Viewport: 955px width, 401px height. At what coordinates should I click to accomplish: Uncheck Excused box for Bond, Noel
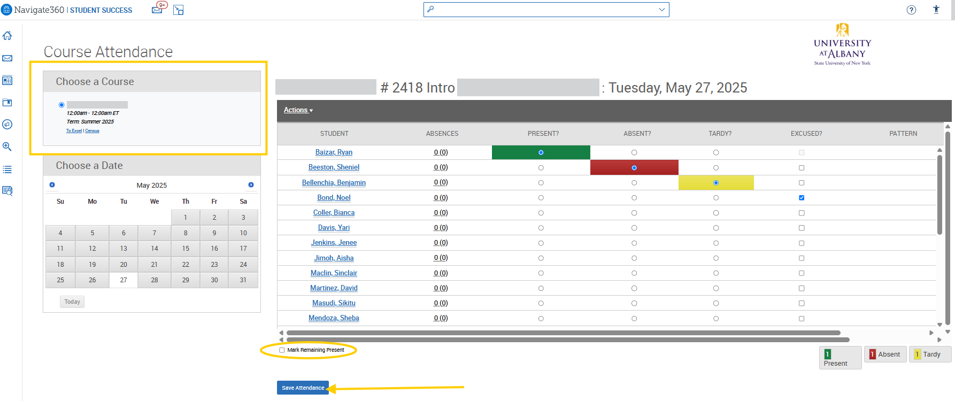click(x=801, y=198)
